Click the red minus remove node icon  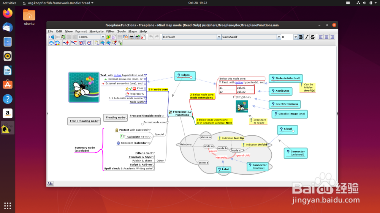coord(74,43)
